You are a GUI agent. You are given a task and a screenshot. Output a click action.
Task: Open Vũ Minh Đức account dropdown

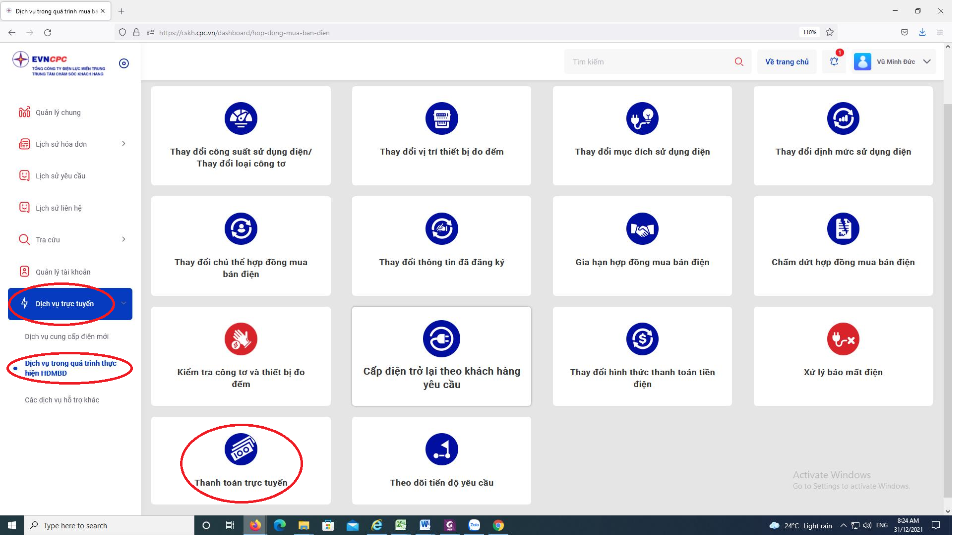coord(926,62)
